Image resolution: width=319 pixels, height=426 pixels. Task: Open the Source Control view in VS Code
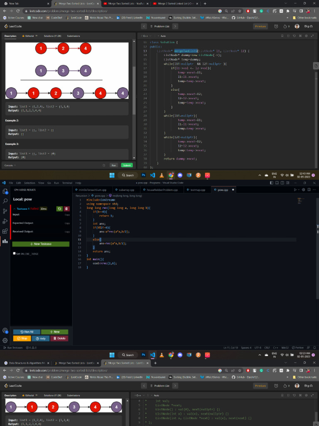click(x=5, y=211)
